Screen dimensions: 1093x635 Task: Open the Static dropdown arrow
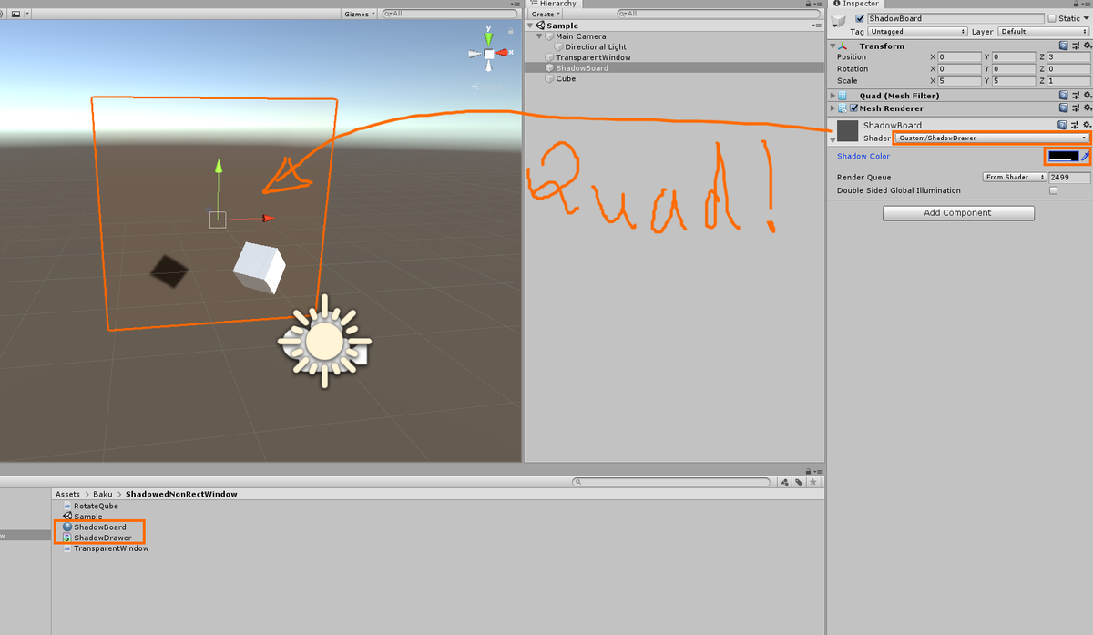tap(1086, 18)
